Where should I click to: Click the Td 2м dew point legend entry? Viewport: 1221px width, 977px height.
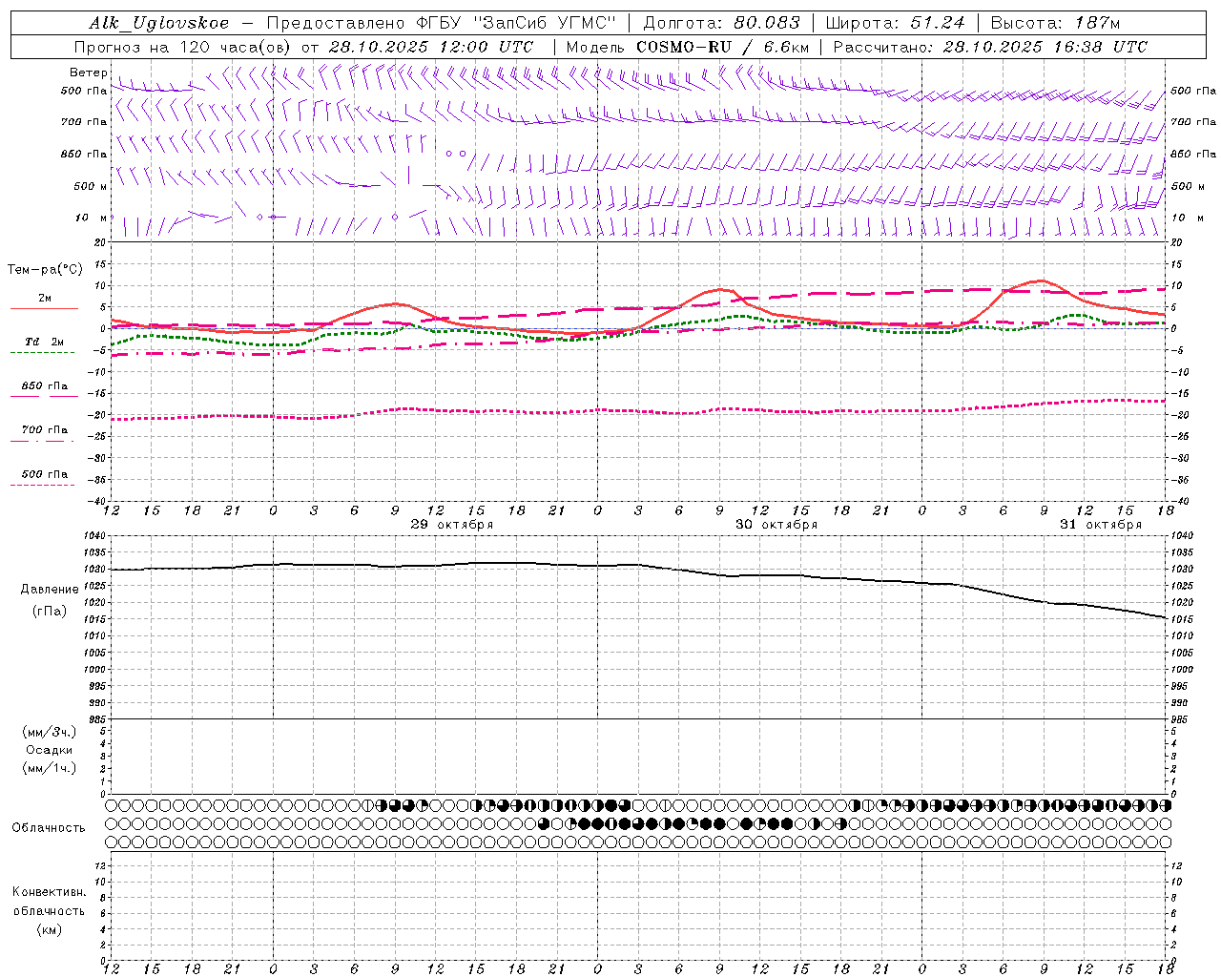pyautogui.click(x=45, y=342)
